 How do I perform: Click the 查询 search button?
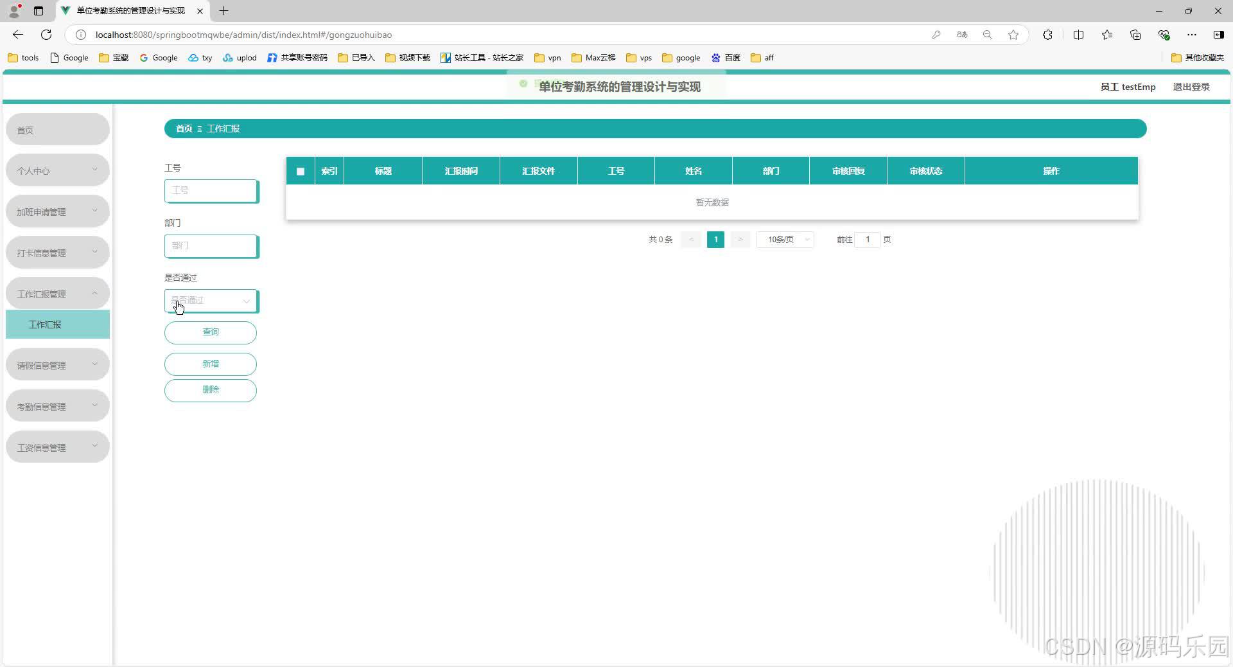coord(211,333)
